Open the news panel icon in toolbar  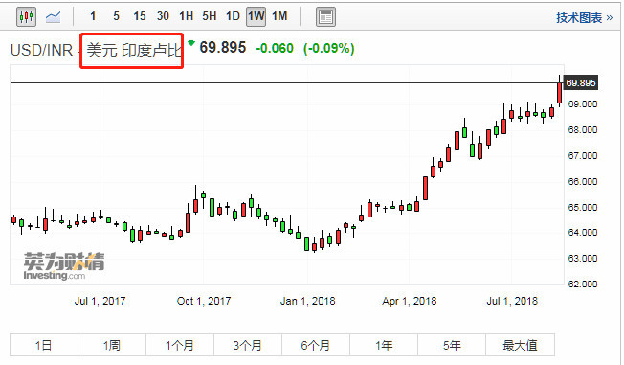tap(325, 16)
